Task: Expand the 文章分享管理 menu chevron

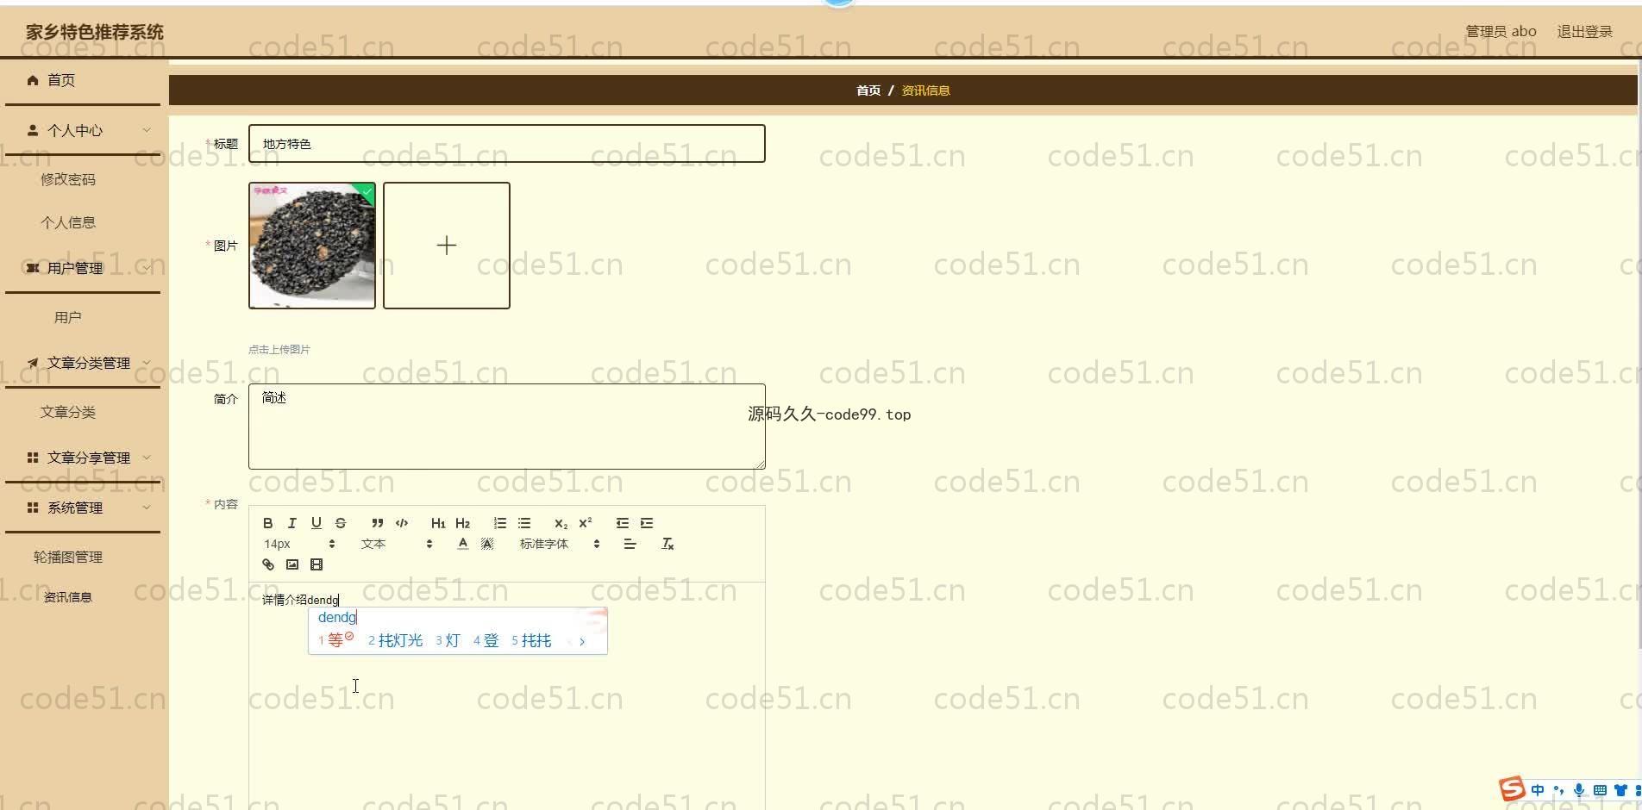Action: [147, 458]
